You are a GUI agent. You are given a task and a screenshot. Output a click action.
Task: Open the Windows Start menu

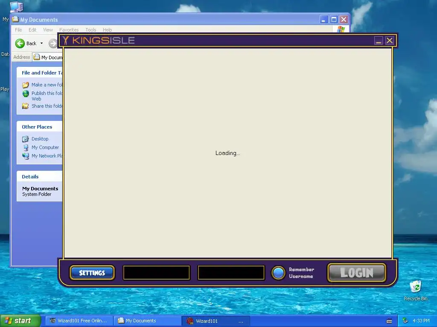(20, 321)
